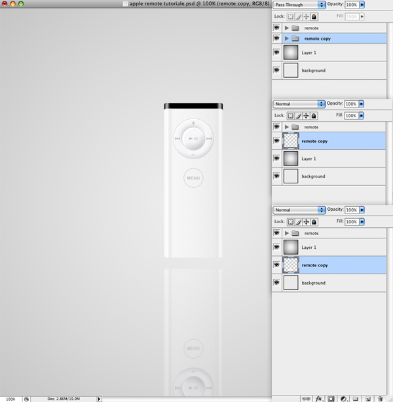Lock position in middle panel
The image size is (393, 402).
(306, 116)
